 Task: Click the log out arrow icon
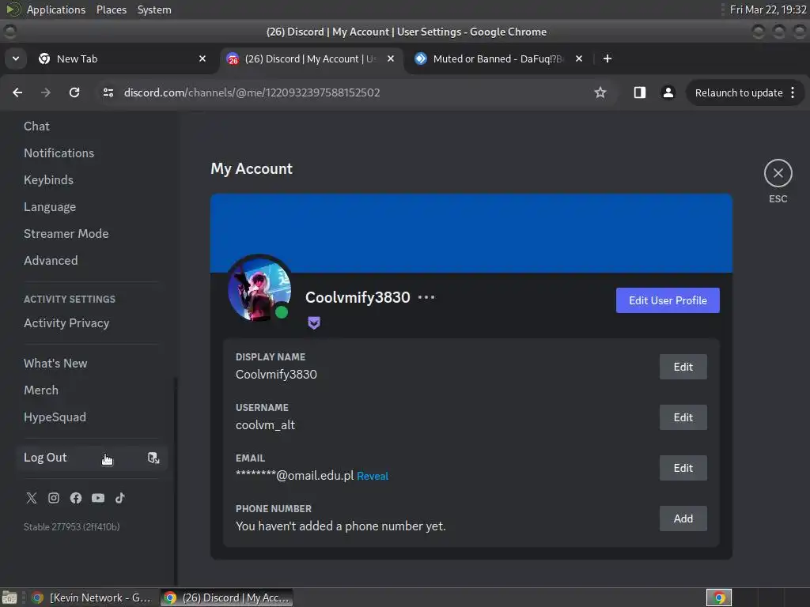[153, 458]
